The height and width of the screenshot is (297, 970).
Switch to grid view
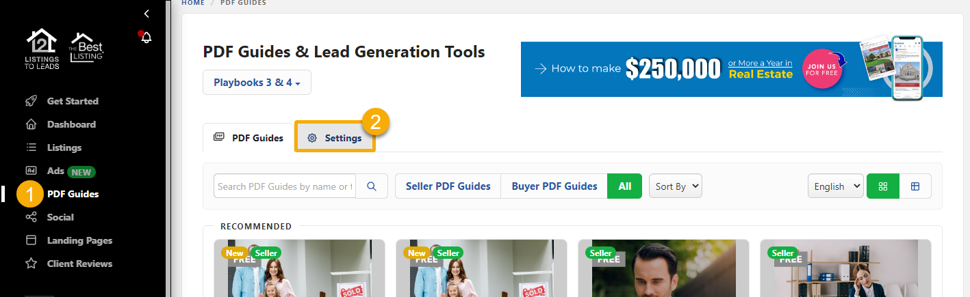tap(883, 186)
